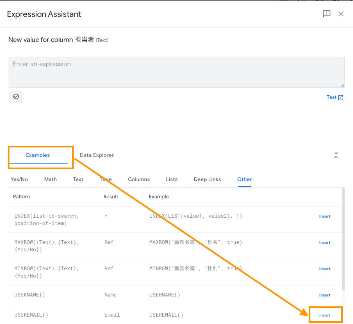Insert the MAXROW example expression
The width and height of the screenshot is (353, 324).
pos(325,243)
